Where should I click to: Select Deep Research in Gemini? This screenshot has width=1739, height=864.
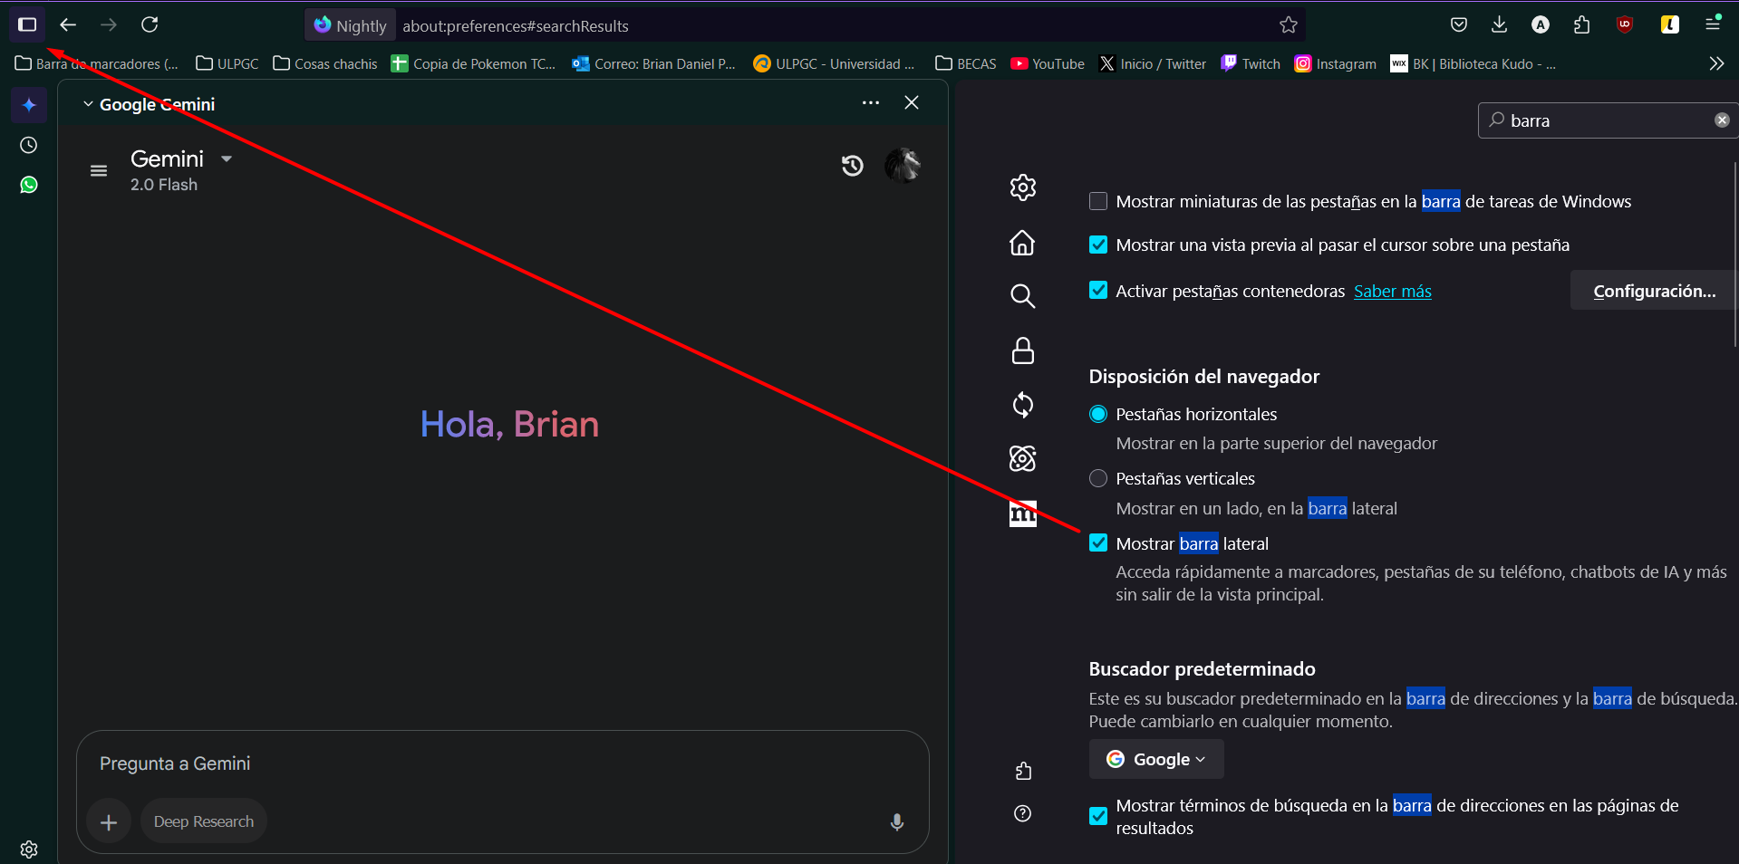(x=204, y=821)
